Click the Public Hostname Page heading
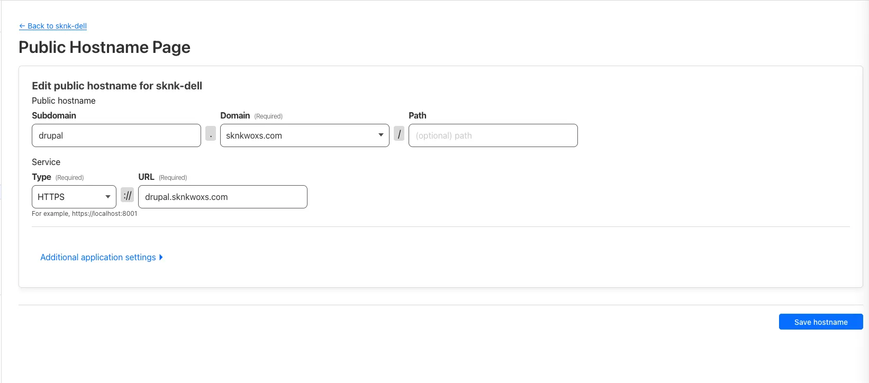 104,47
